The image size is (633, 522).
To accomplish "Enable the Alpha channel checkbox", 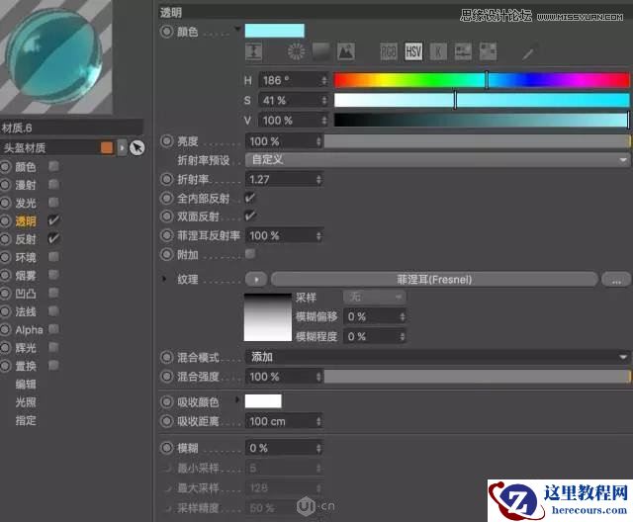I will coord(53,329).
